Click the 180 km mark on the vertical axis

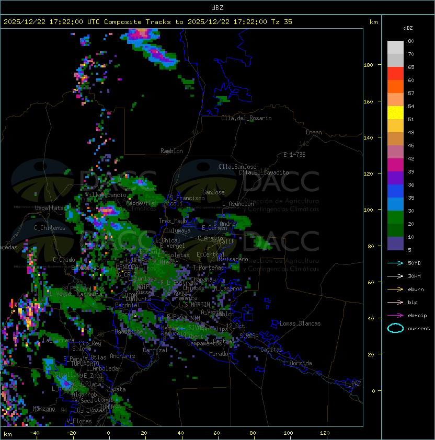368,65
